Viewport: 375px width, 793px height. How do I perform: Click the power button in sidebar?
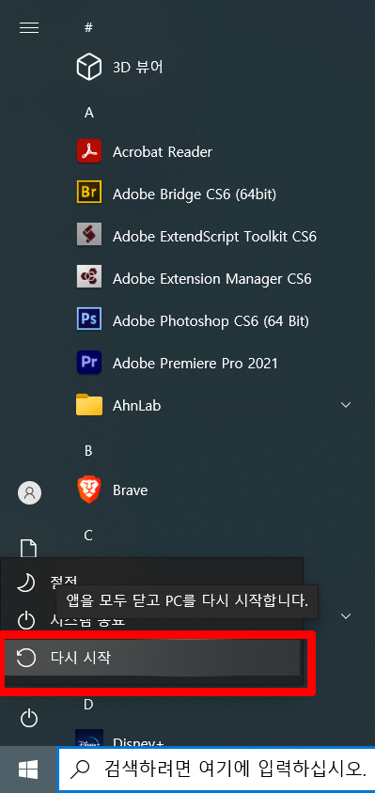pos(29,717)
